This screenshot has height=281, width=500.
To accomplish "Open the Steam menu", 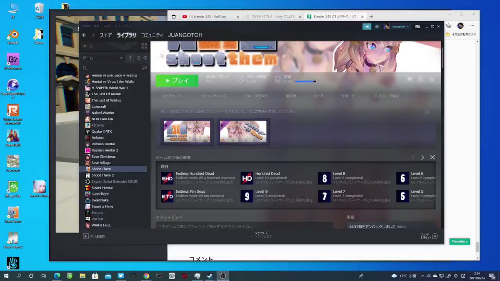I will pyautogui.click(x=86, y=26).
